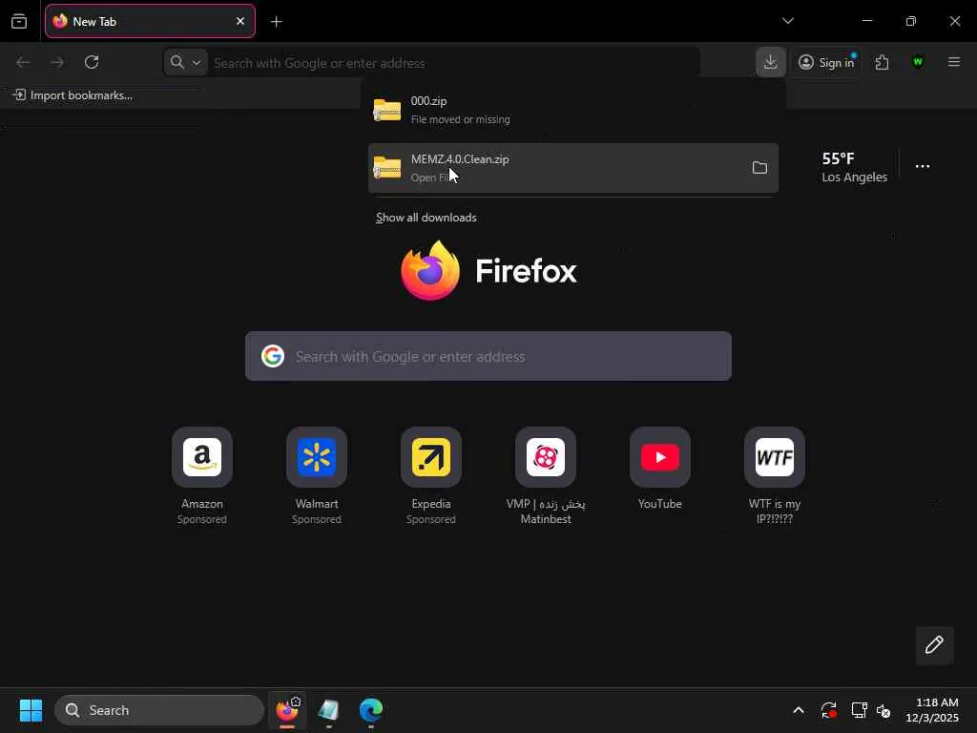Close the New Tab tab
The height and width of the screenshot is (733, 977).
pos(239,21)
